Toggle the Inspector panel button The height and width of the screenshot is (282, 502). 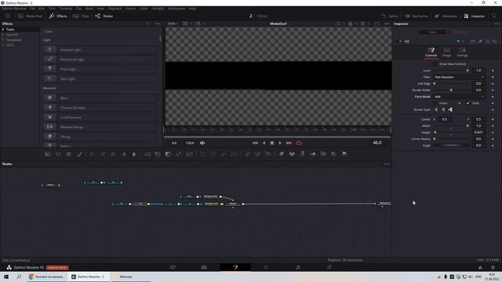click(475, 16)
